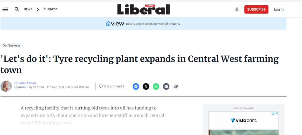The image size is (302, 135).
Task: Open the Log In link
Action: [x=279, y=9]
